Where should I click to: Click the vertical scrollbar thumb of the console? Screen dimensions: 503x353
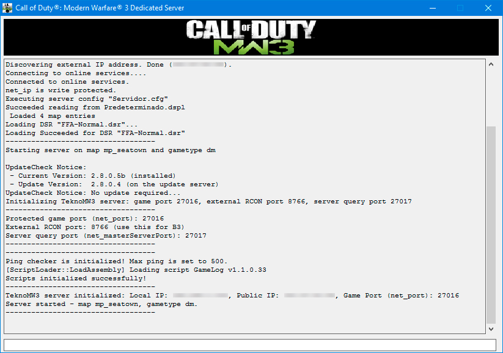coord(491,225)
